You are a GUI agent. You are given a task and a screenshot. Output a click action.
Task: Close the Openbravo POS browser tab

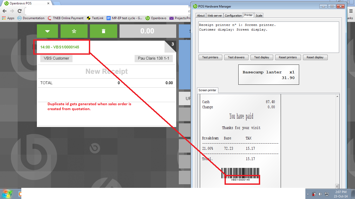(48, 3)
